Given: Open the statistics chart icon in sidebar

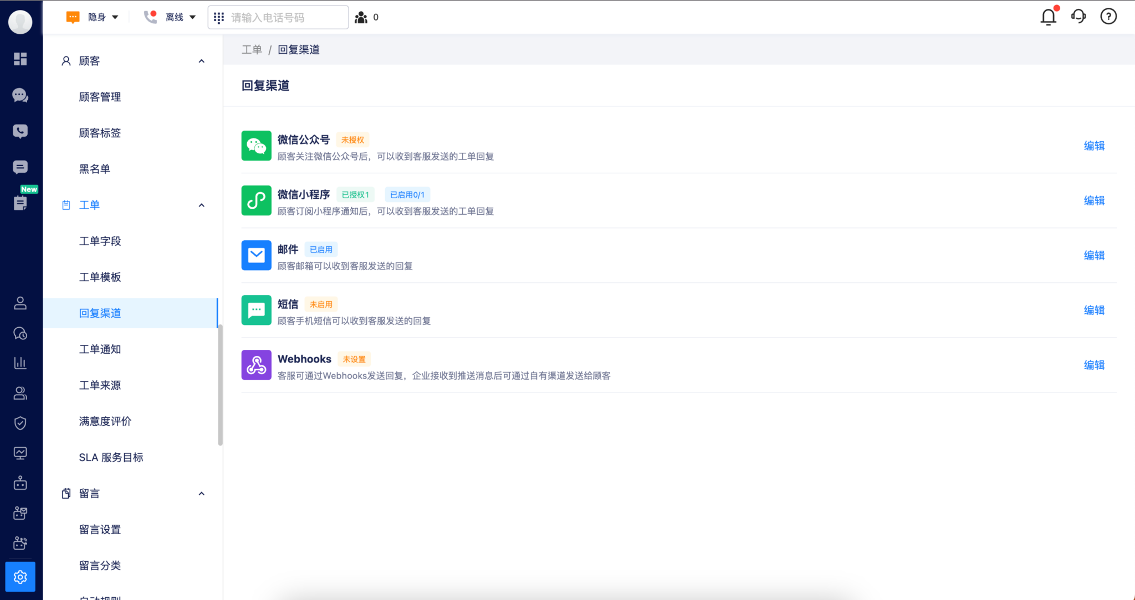Looking at the screenshot, I should click(x=21, y=363).
